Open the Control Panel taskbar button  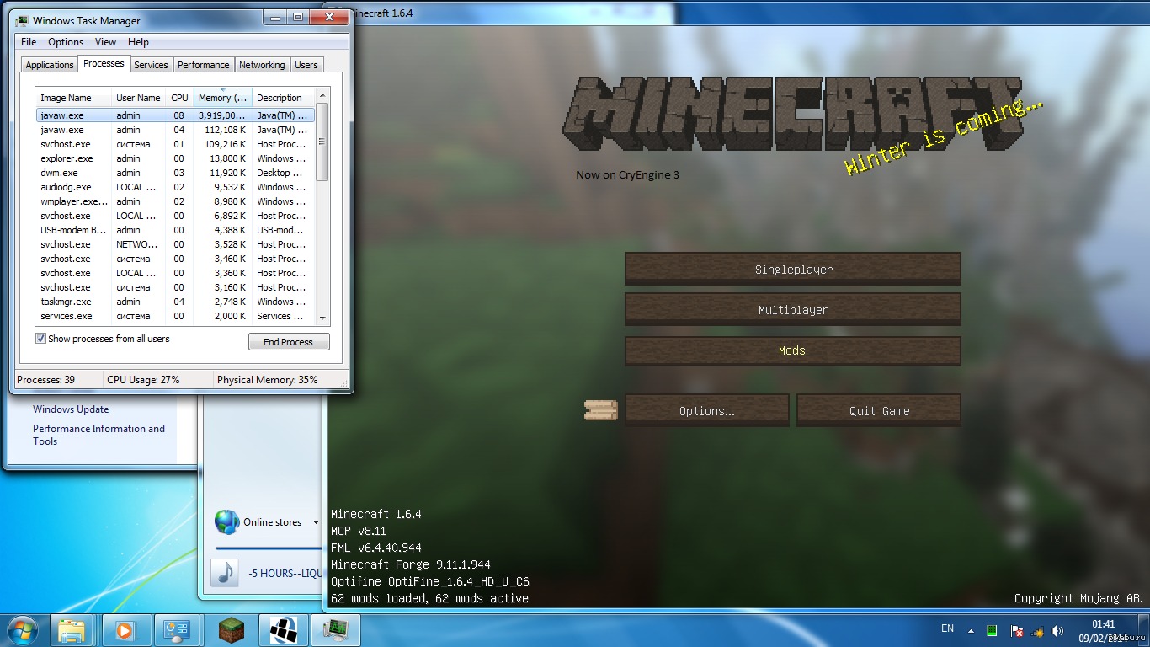tap(177, 630)
